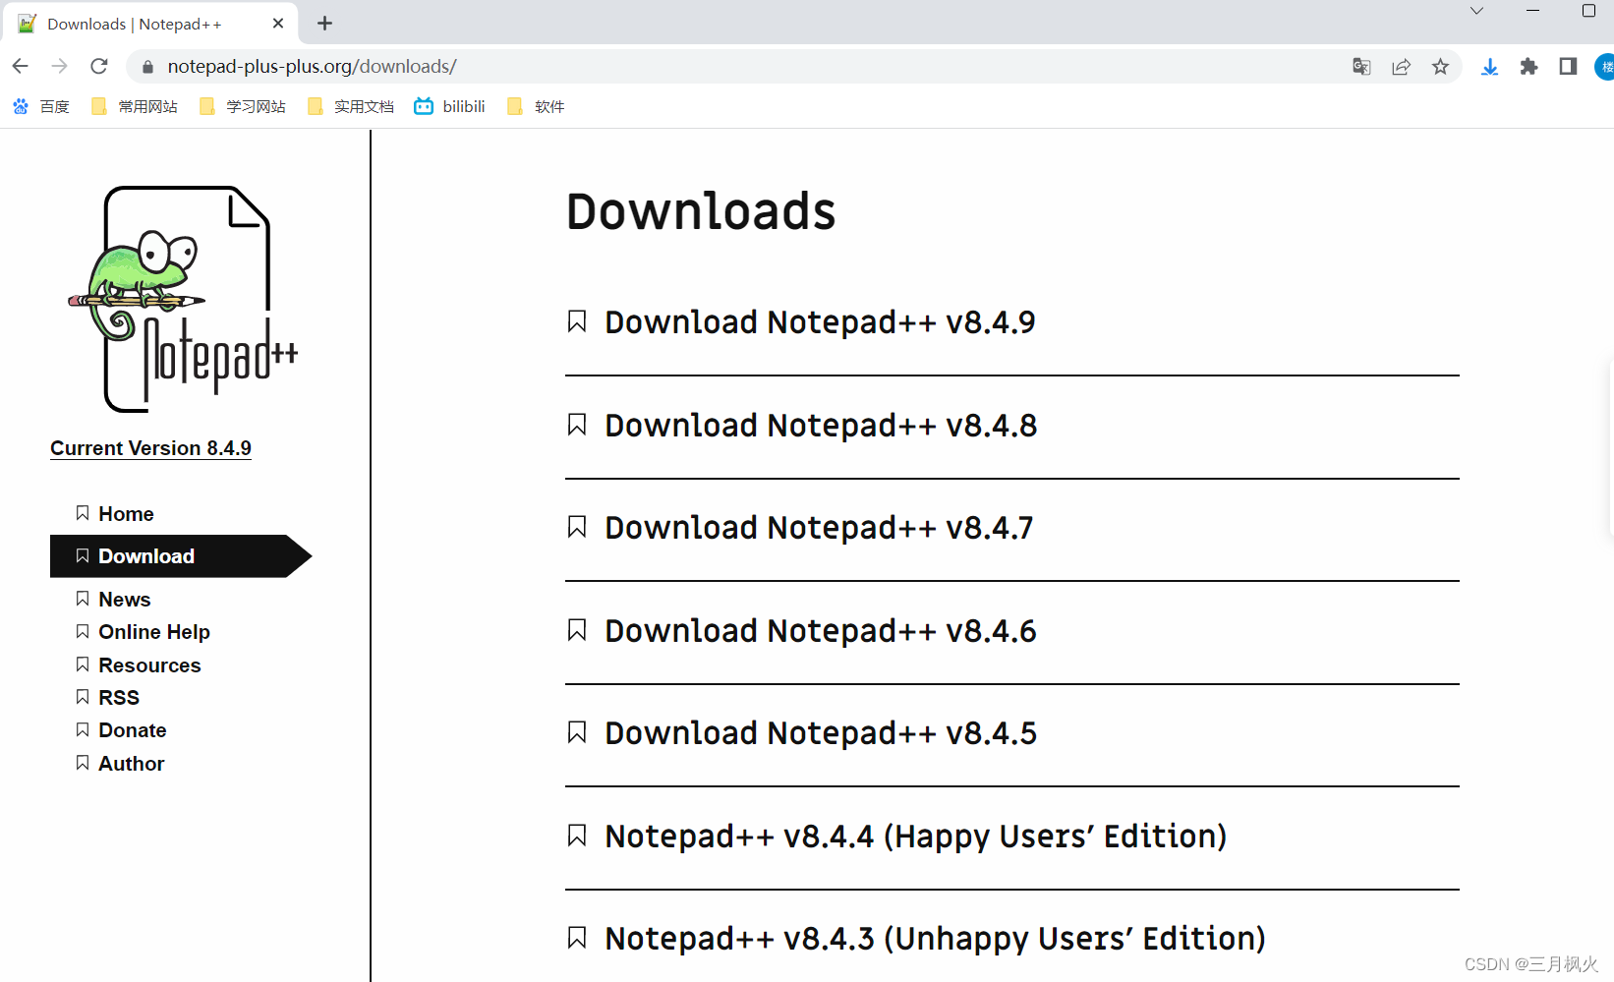
Task: Select the Downloads | Notepad++ tab
Action: (x=150, y=24)
